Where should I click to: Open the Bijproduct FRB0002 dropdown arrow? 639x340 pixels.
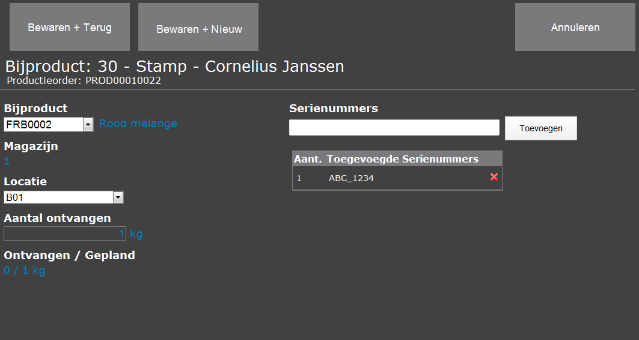click(x=88, y=125)
